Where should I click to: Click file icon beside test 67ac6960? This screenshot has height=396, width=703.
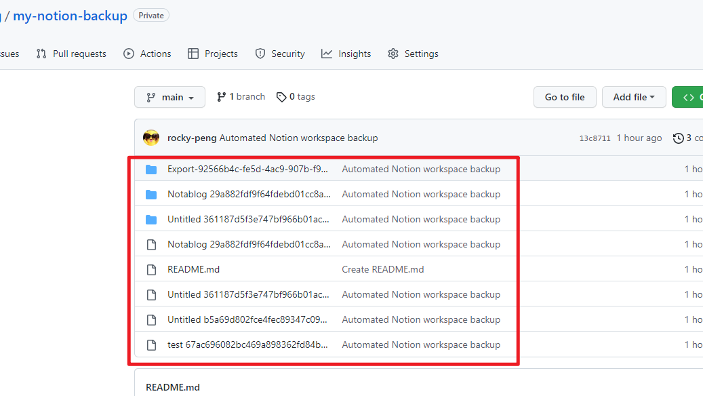point(152,345)
